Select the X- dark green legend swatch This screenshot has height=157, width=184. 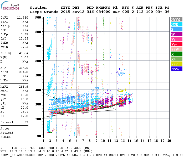tap(177, 54)
